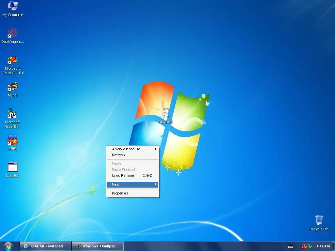335x251 pixels.
Task: Select the Microsoft Visual C++ 6.0 icon
Action: 13,65
